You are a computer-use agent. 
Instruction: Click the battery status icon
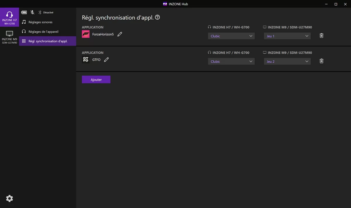tap(24, 13)
